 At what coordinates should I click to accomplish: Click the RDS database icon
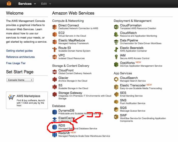coord(55,127)
